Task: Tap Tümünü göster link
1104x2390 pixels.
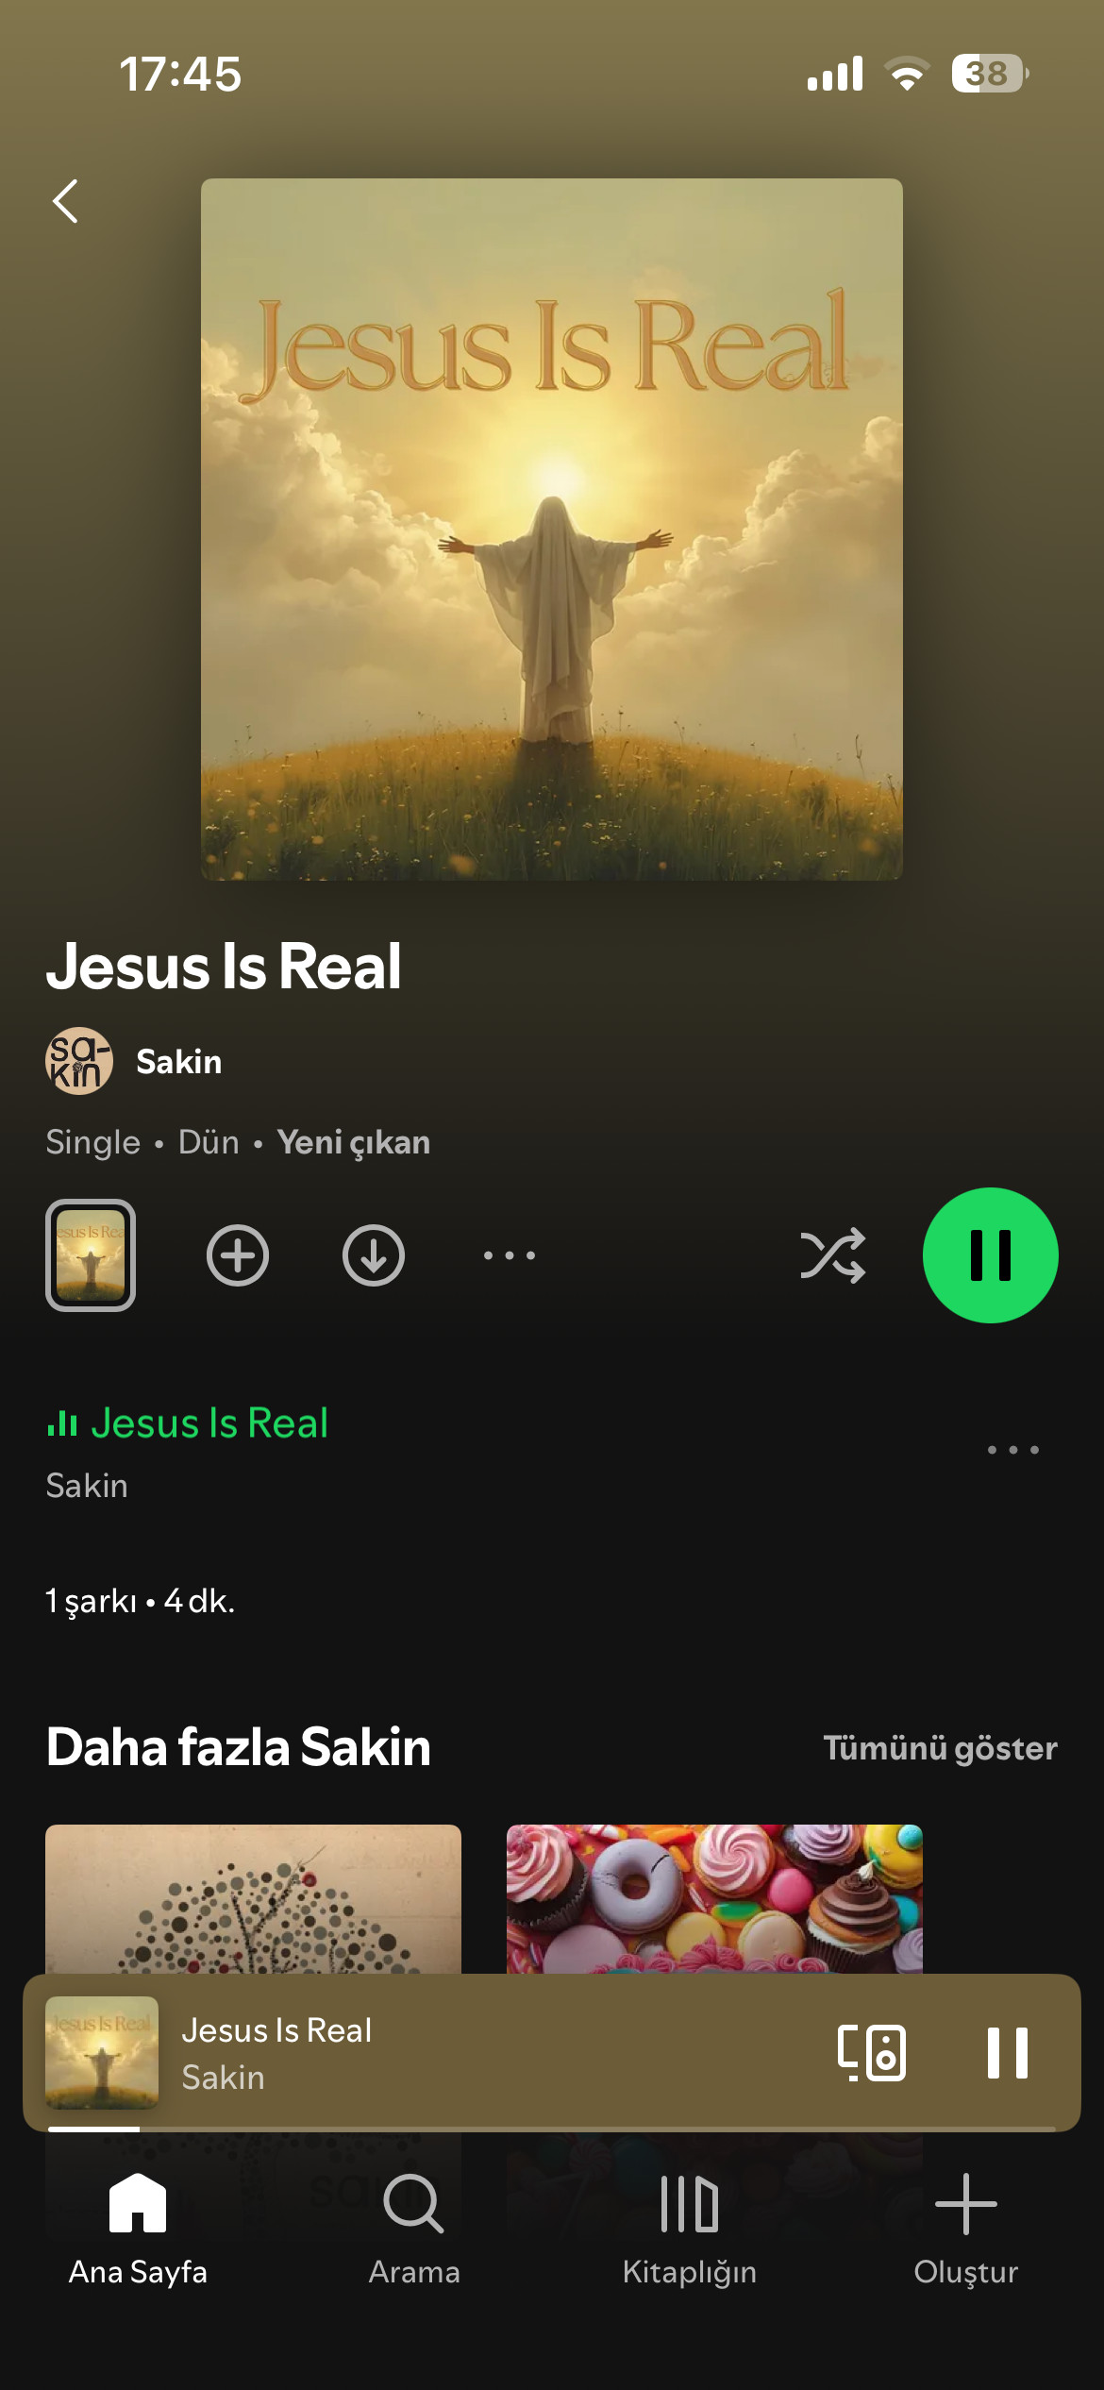Action: (940, 1748)
